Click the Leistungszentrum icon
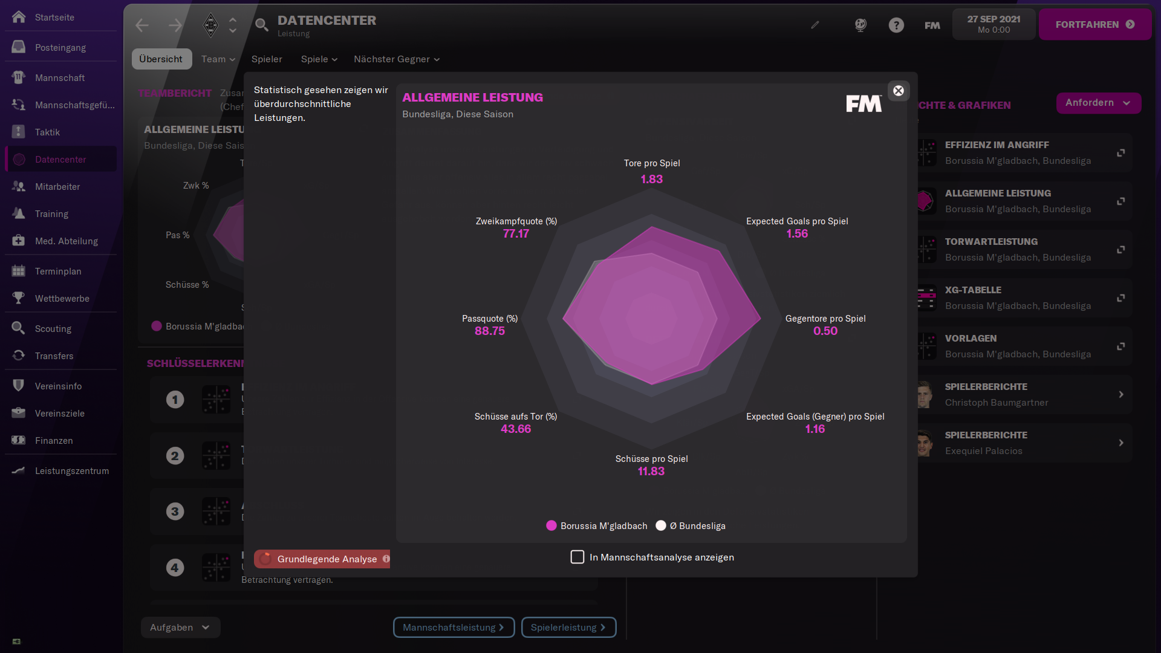The image size is (1161, 653). 19,470
